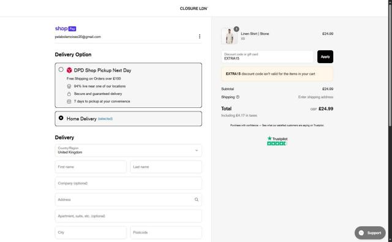Click 'Free Shipping on Orders over £100' text
Viewport: 392px width, 242px height.
click(94, 78)
